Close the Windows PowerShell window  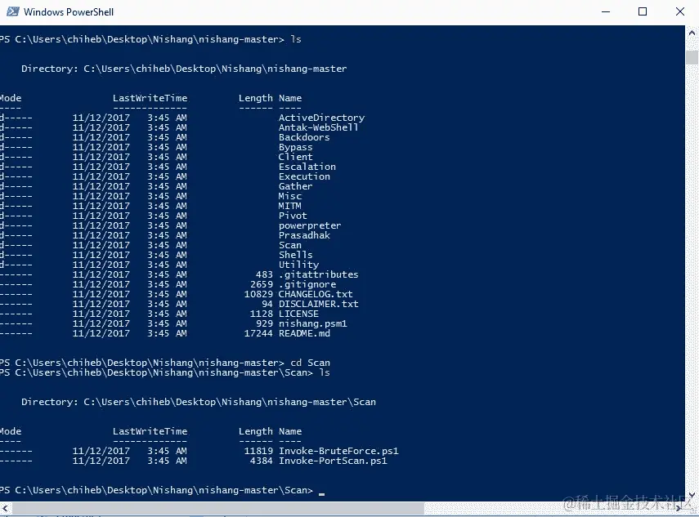coord(680,11)
